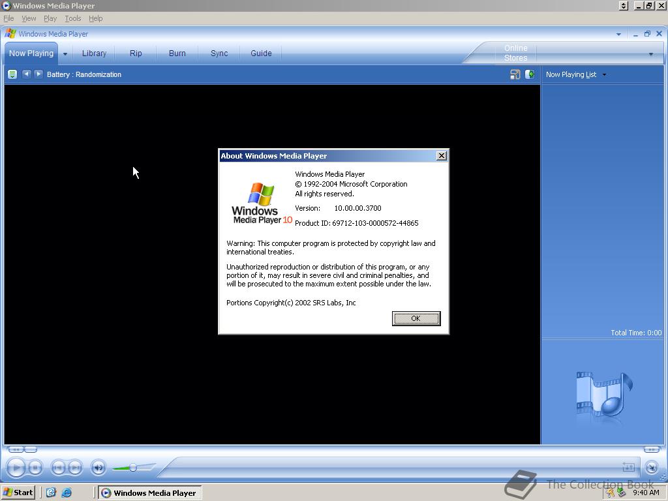Click the Next track button
Image resolution: width=668 pixels, height=501 pixels.
pos(76,468)
